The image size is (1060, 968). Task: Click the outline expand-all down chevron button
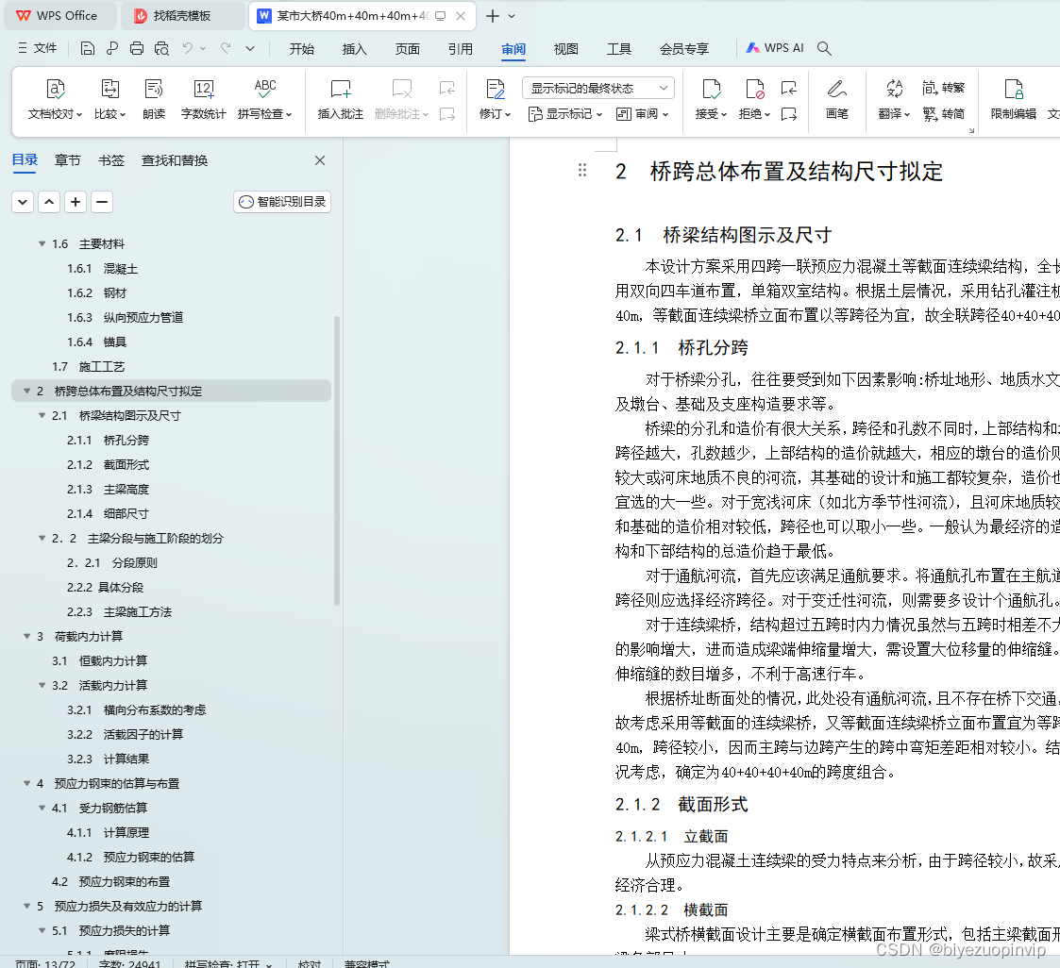click(x=23, y=201)
